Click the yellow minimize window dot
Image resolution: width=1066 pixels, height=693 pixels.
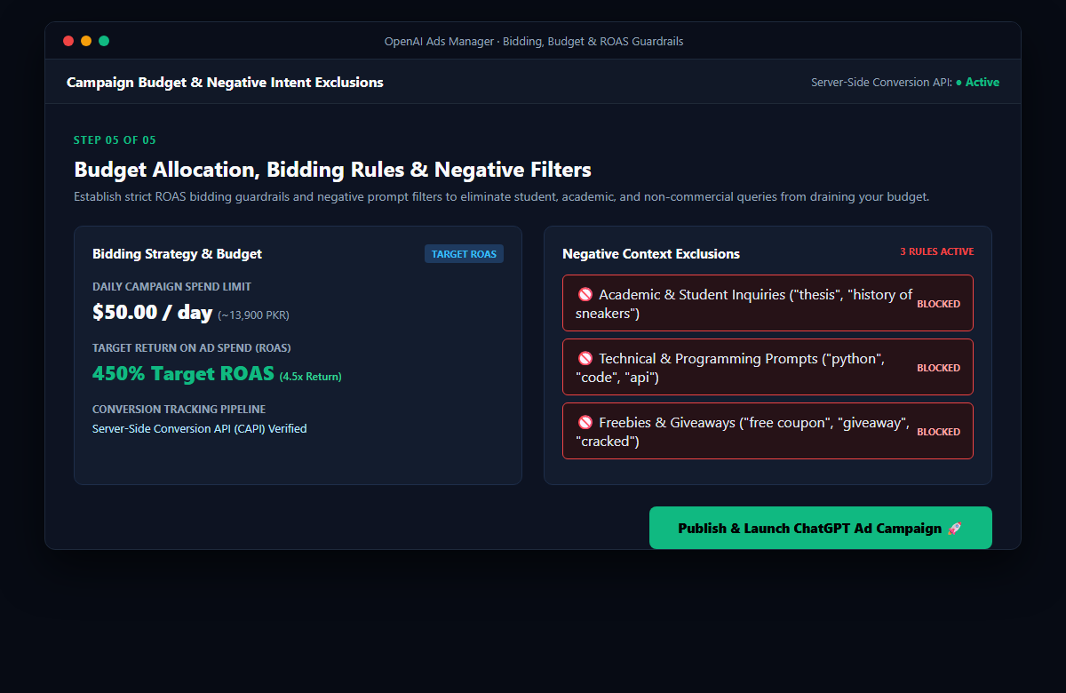pos(86,41)
